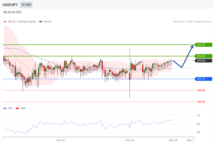Click the 109.70 pivot price tag
The image size is (213, 144).
tap(203, 79)
